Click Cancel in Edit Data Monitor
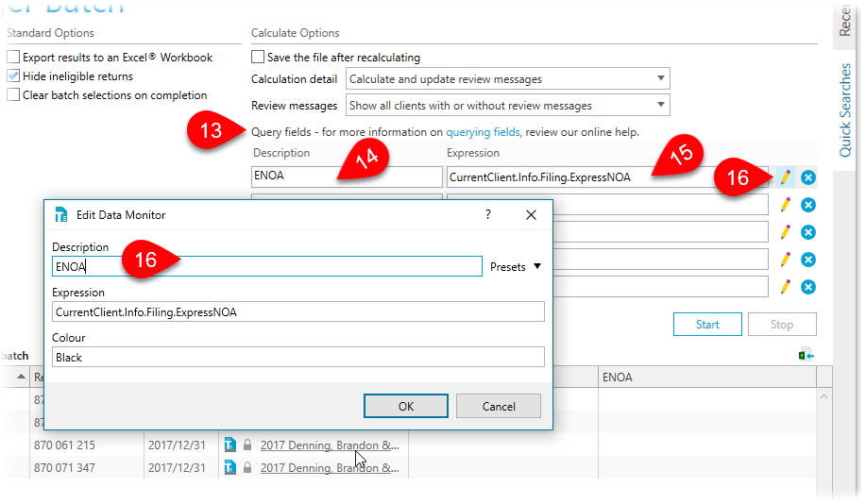 click(499, 406)
